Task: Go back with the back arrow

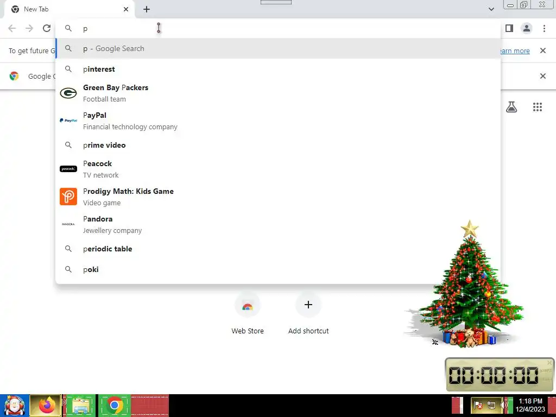Action: click(x=12, y=28)
